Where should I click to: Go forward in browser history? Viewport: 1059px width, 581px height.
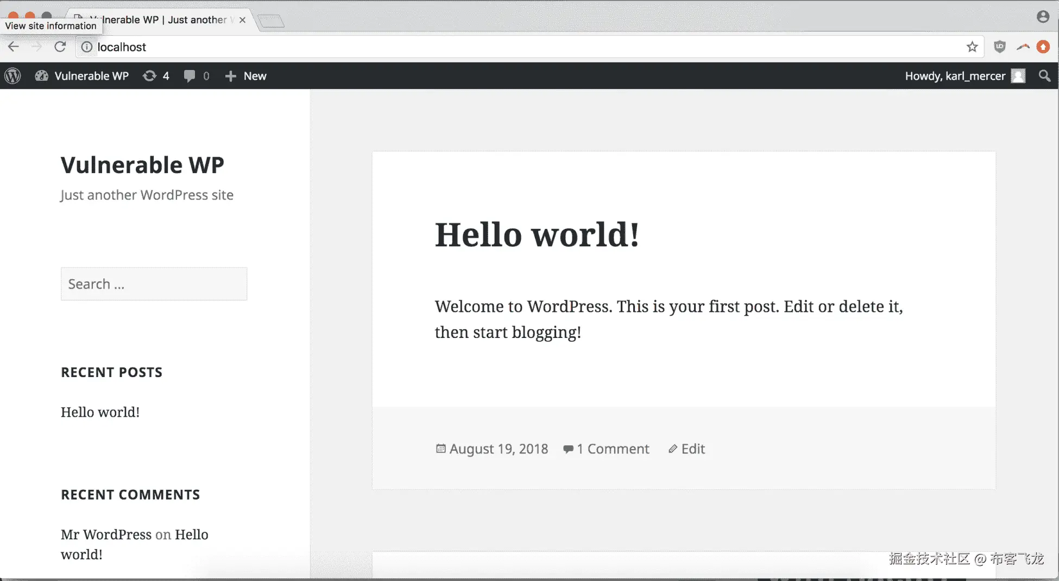(37, 47)
